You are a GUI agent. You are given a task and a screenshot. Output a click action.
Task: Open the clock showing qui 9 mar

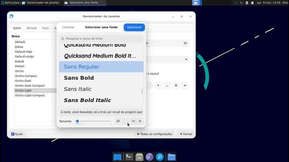[269, 3]
